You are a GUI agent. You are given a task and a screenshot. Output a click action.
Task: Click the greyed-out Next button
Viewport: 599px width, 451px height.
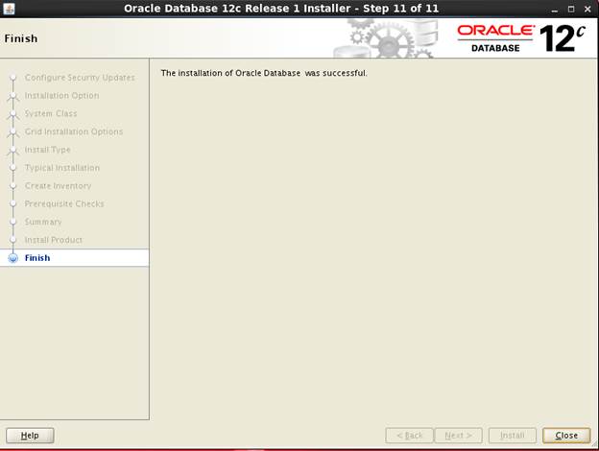459,436
